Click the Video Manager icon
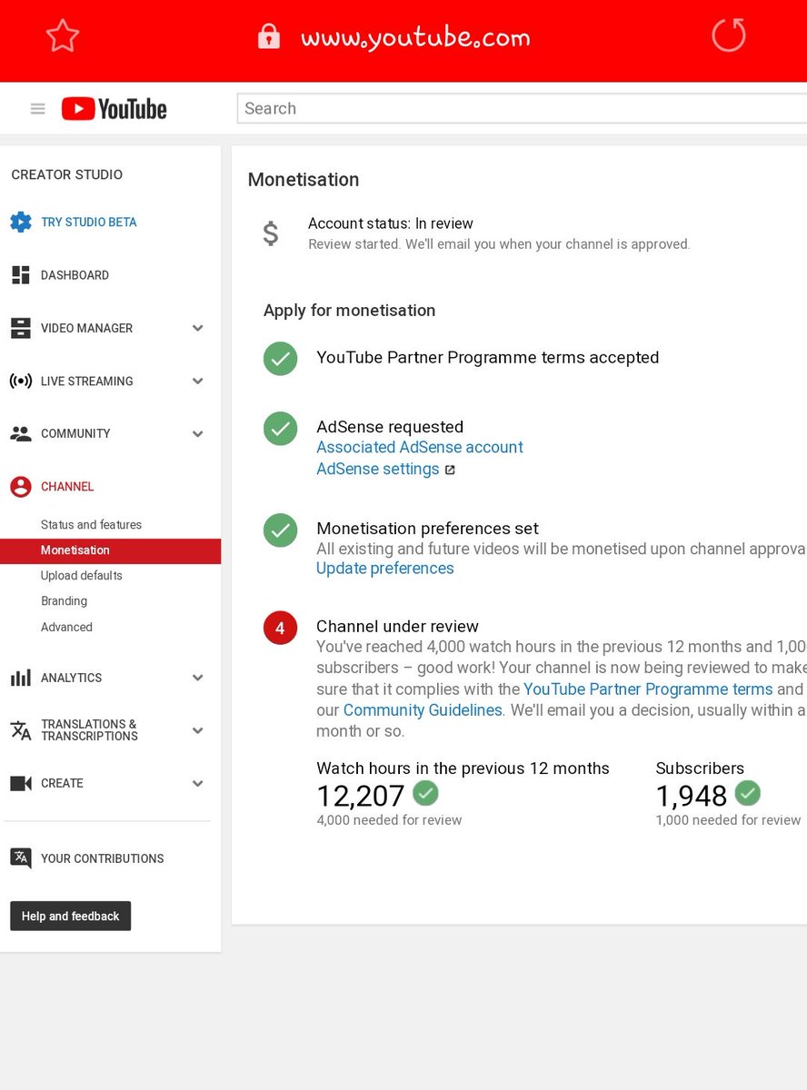Image resolution: width=807 pixels, height=1090 pixels. [x=21, y=328]
